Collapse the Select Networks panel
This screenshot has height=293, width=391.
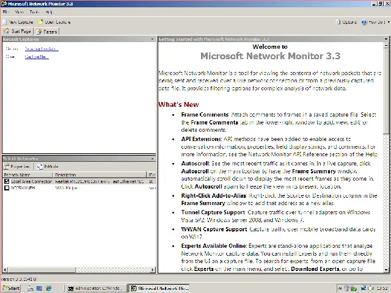click(x=152, y=159)
